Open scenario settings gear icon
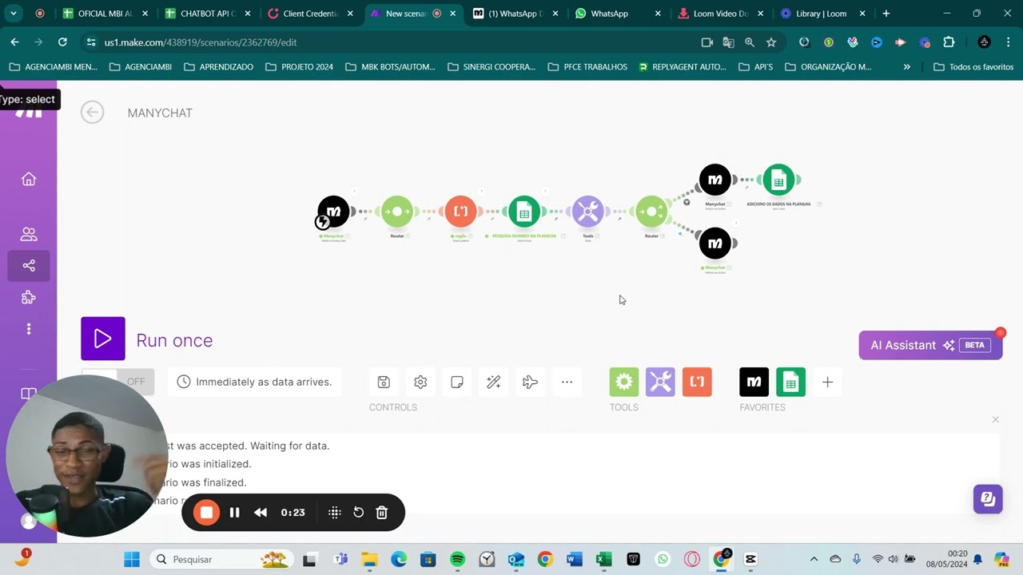 (x=420, y=382)
